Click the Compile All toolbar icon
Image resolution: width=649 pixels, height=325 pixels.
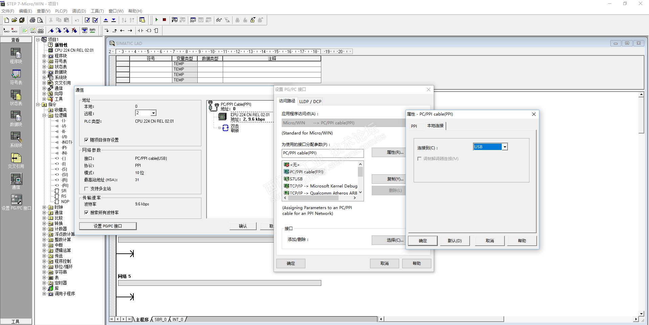click(95, 20)
